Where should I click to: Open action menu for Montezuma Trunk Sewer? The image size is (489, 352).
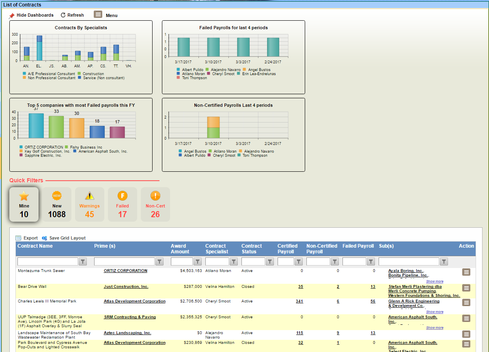pos(466,272)
